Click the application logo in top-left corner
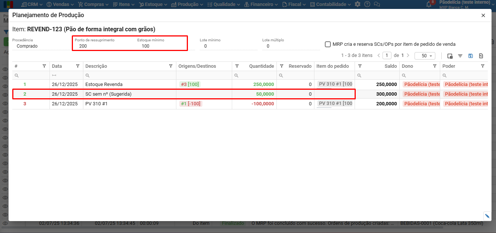Screen dimensions: 496x233 point(7,4)
